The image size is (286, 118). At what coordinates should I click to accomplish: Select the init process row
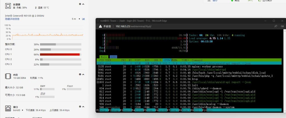click(189, 85)
